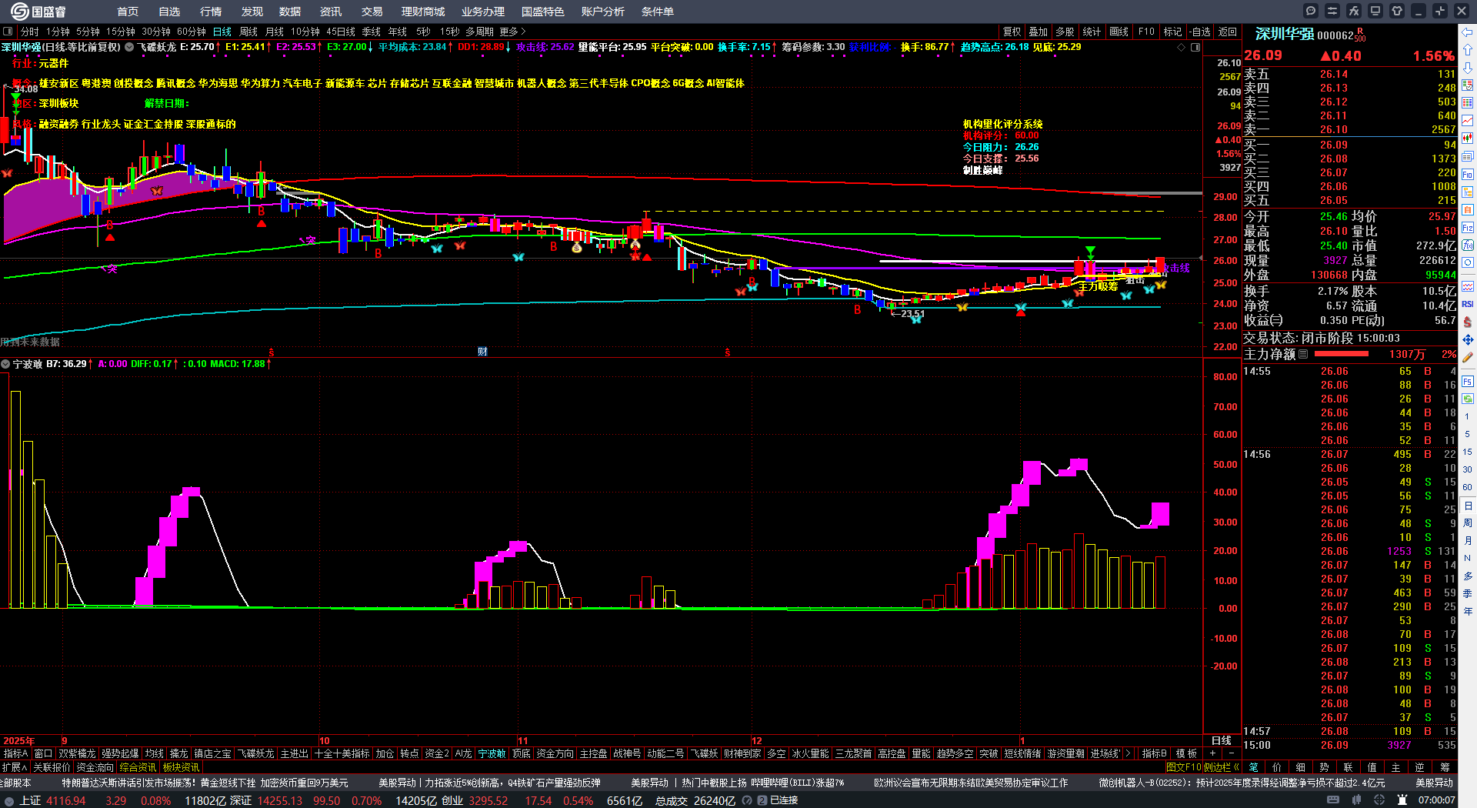The height and width of the screenshot is (808, 1477).
Task: Click the 笔 tab under the trade list
Action: [x=1253, y=767]
